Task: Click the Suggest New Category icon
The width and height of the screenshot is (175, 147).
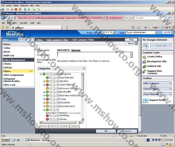Action: point(144,72)
